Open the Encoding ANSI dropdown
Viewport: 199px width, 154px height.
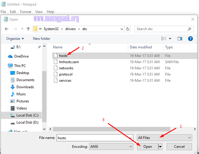coord(111,146)
